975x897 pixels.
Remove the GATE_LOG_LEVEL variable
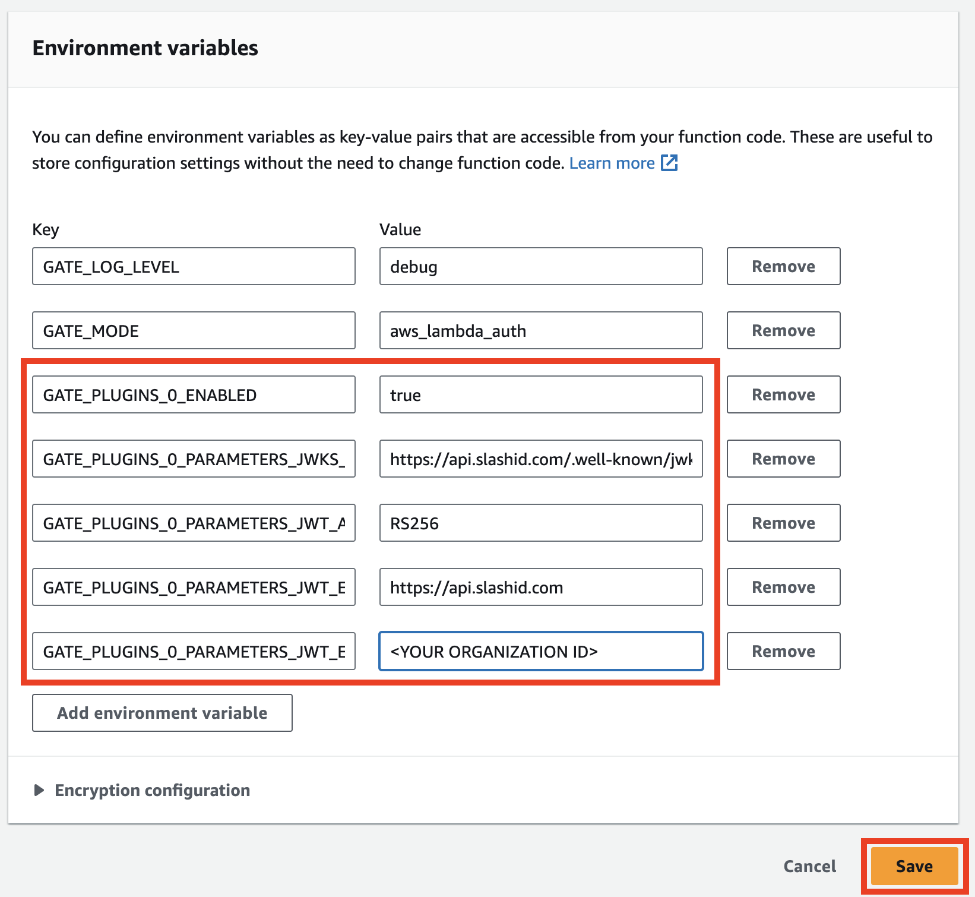[783, 266]
